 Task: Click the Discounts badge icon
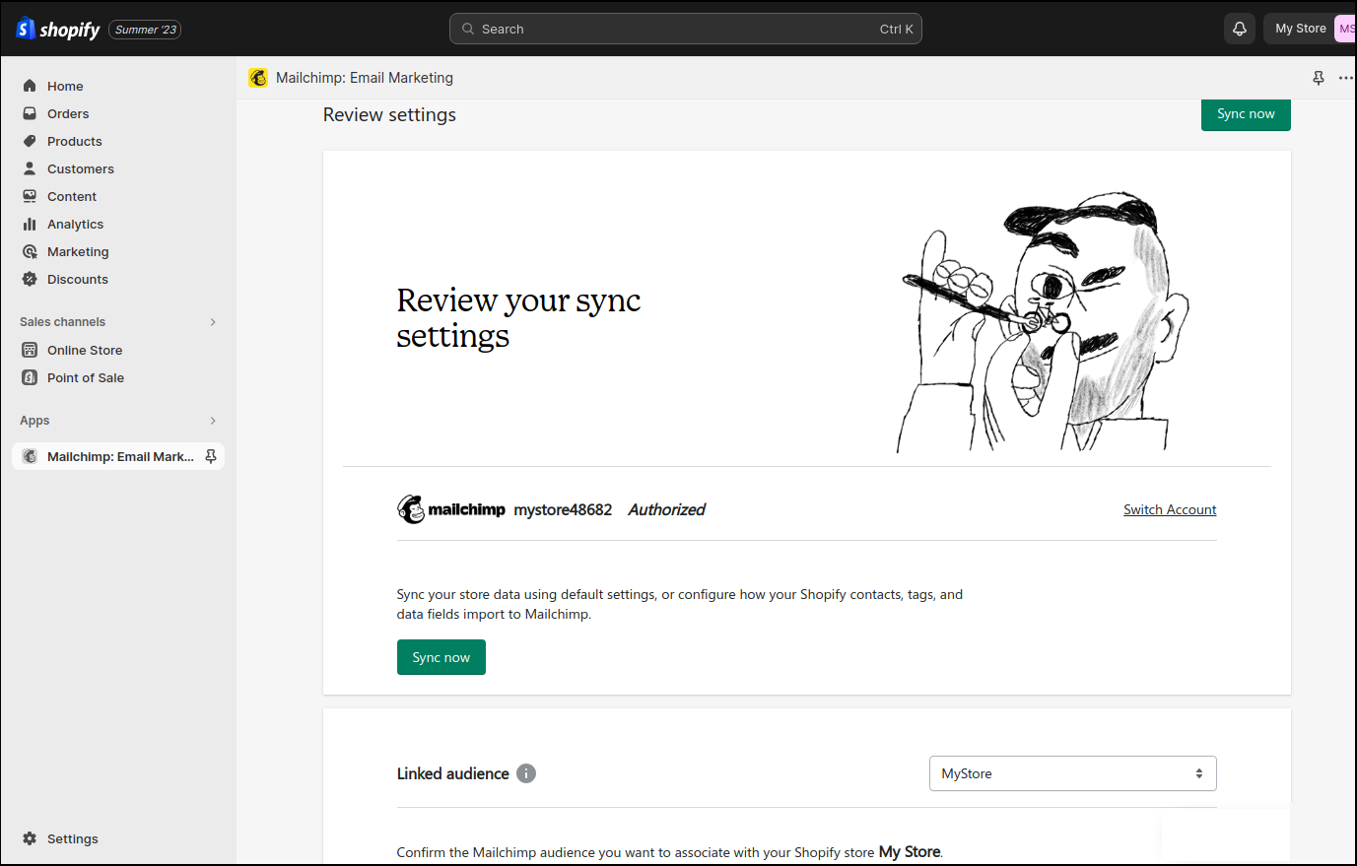coord(30,279)
